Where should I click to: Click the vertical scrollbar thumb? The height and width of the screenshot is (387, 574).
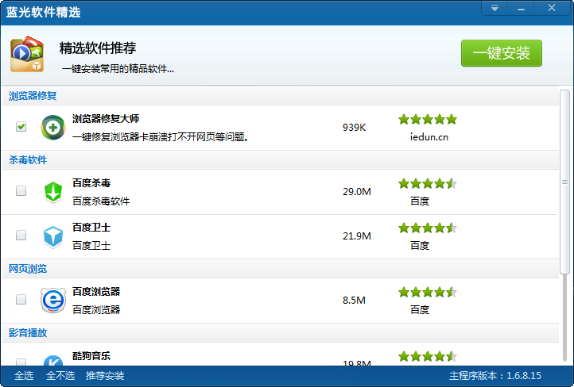pyautogui.click(x=564, y=182)
